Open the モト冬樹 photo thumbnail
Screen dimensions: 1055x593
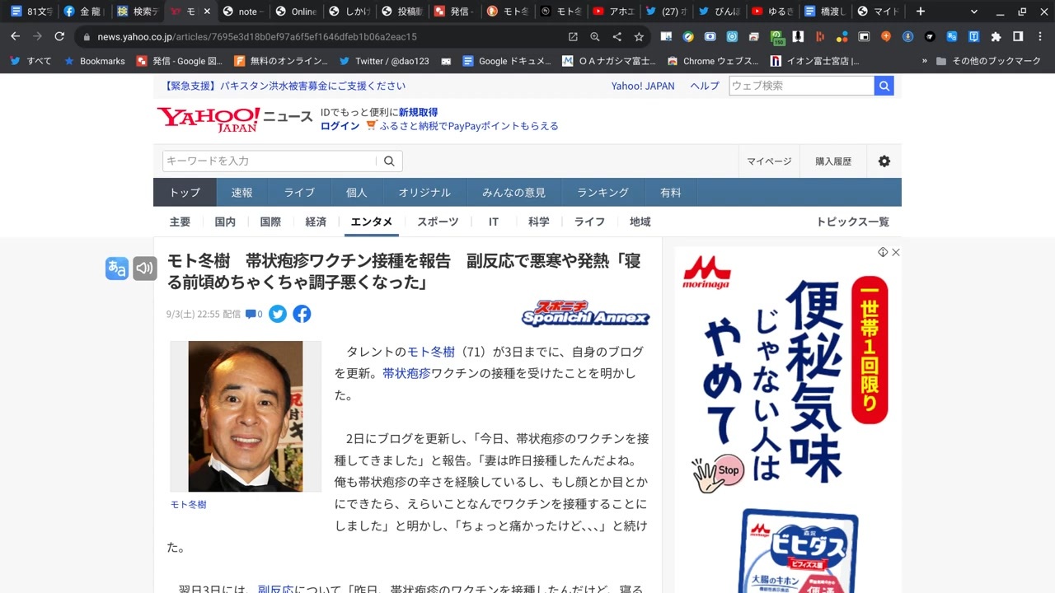246,416
